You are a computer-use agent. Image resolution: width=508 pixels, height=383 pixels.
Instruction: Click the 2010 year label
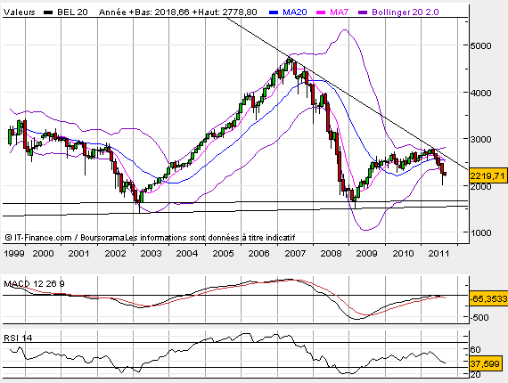403,254
